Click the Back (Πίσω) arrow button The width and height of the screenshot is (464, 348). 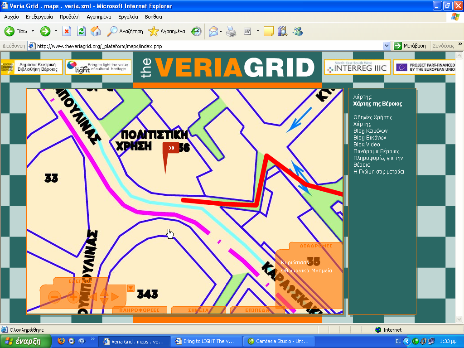16,31
